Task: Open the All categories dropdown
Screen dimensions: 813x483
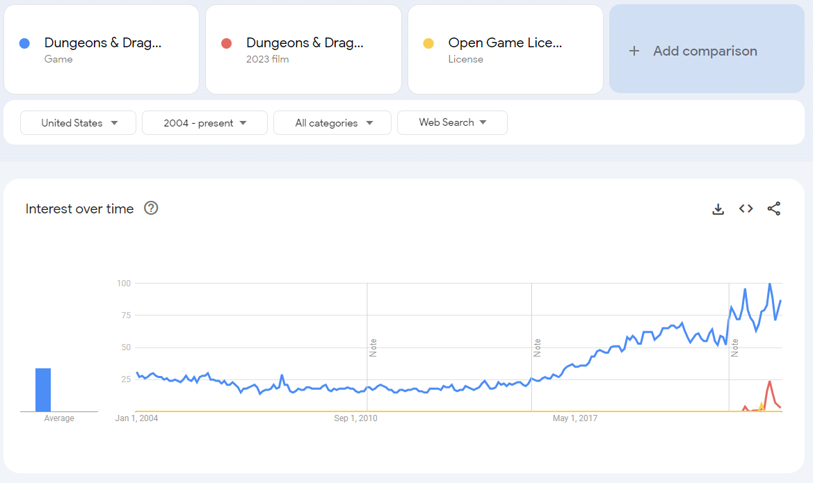Action: [332, 123]
